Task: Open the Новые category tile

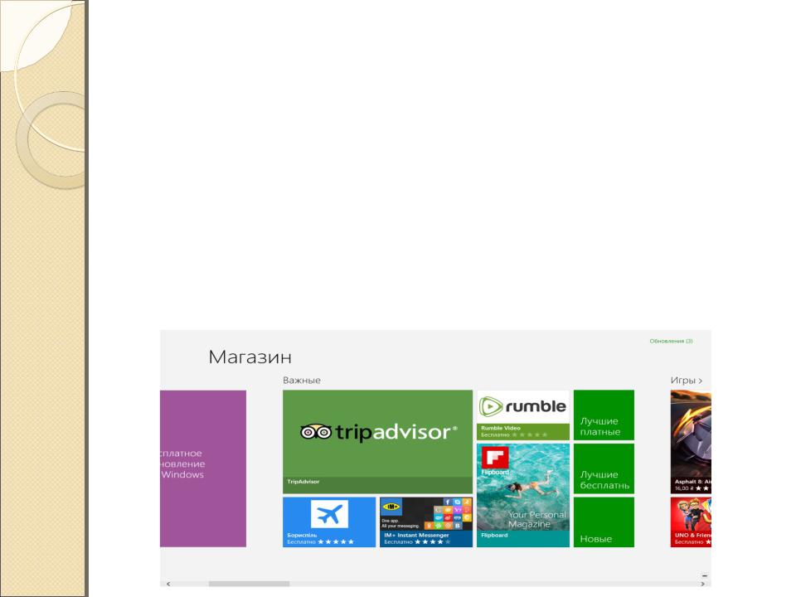Action: tap(604, 522)
